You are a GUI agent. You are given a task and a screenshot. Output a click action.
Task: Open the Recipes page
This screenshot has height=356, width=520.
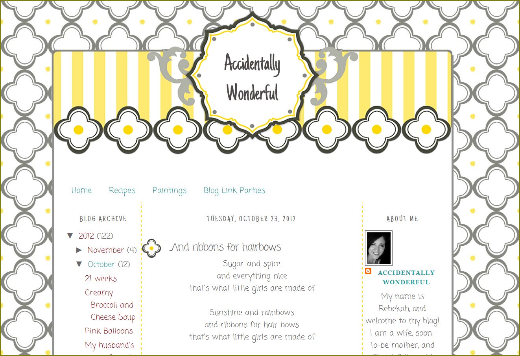pos(122,191)
